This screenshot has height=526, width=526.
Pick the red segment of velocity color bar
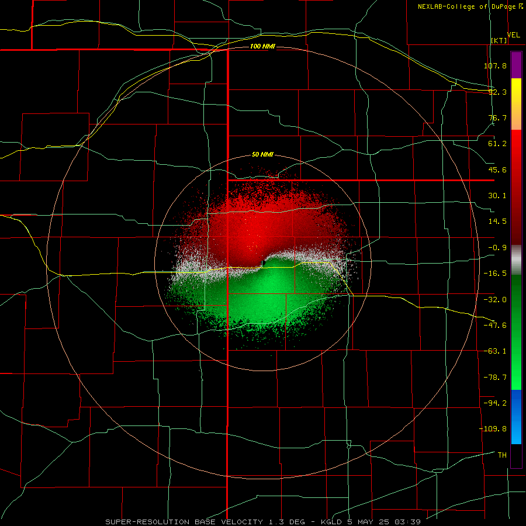(516, 187)
